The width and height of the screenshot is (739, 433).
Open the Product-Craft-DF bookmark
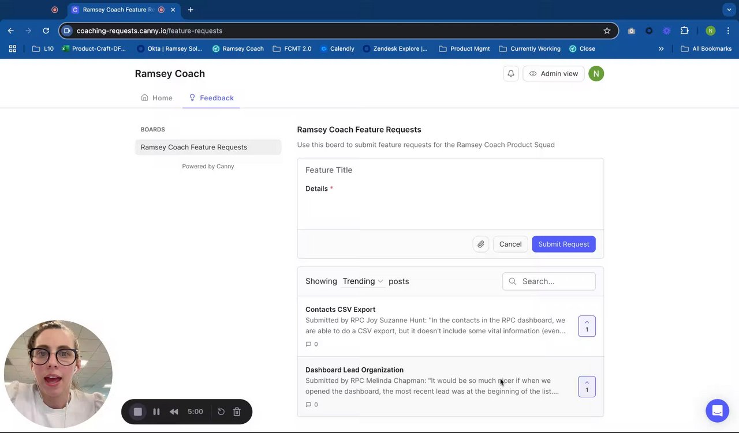[94, 48]
